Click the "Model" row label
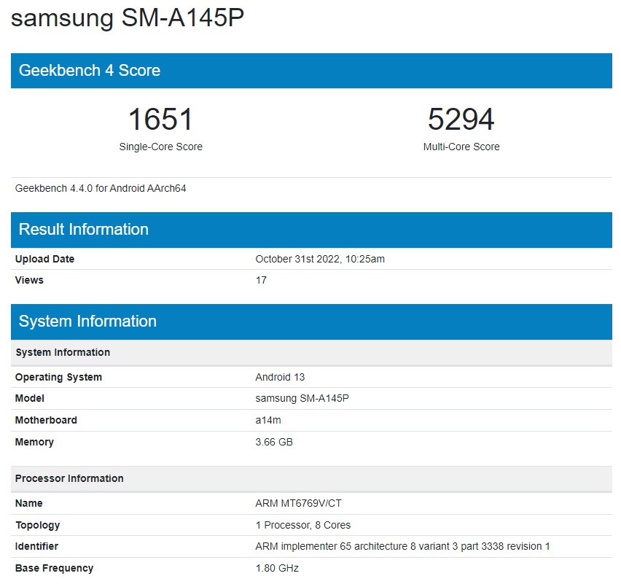 pyautogui.click(x=30, y=398)
